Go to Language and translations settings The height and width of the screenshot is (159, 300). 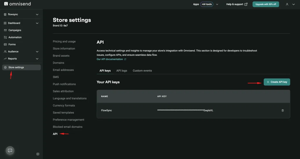tap(70, 98)
